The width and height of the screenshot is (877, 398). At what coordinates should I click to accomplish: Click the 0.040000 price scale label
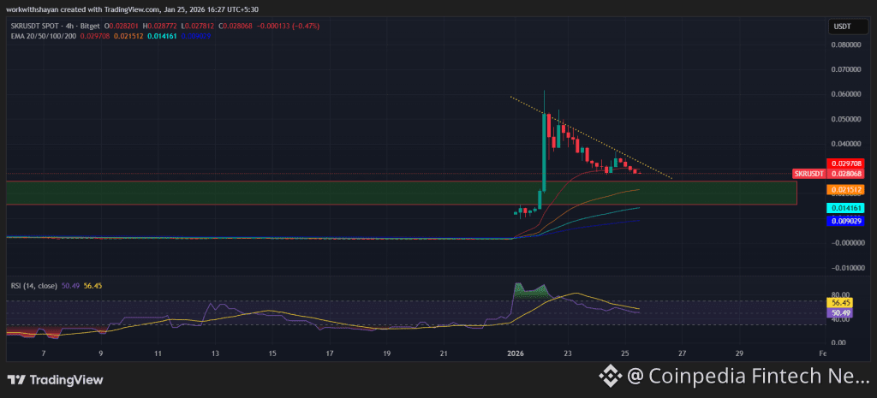pos(844,144)
